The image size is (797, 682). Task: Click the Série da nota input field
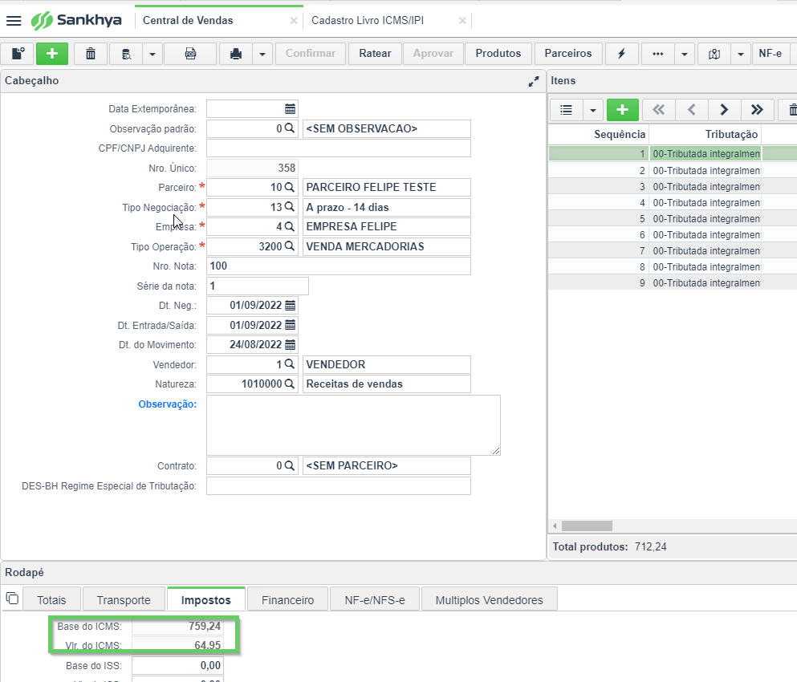pyautogui.click(x=257, y=286)
